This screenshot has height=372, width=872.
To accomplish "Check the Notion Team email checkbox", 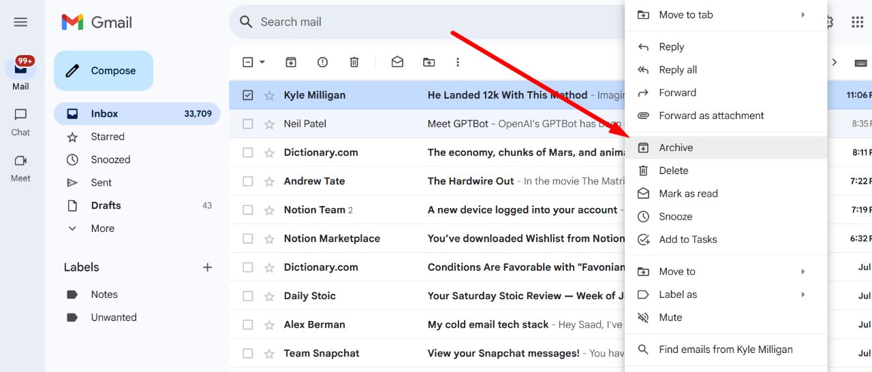I will pyautogui.click(x=248, y=209).
